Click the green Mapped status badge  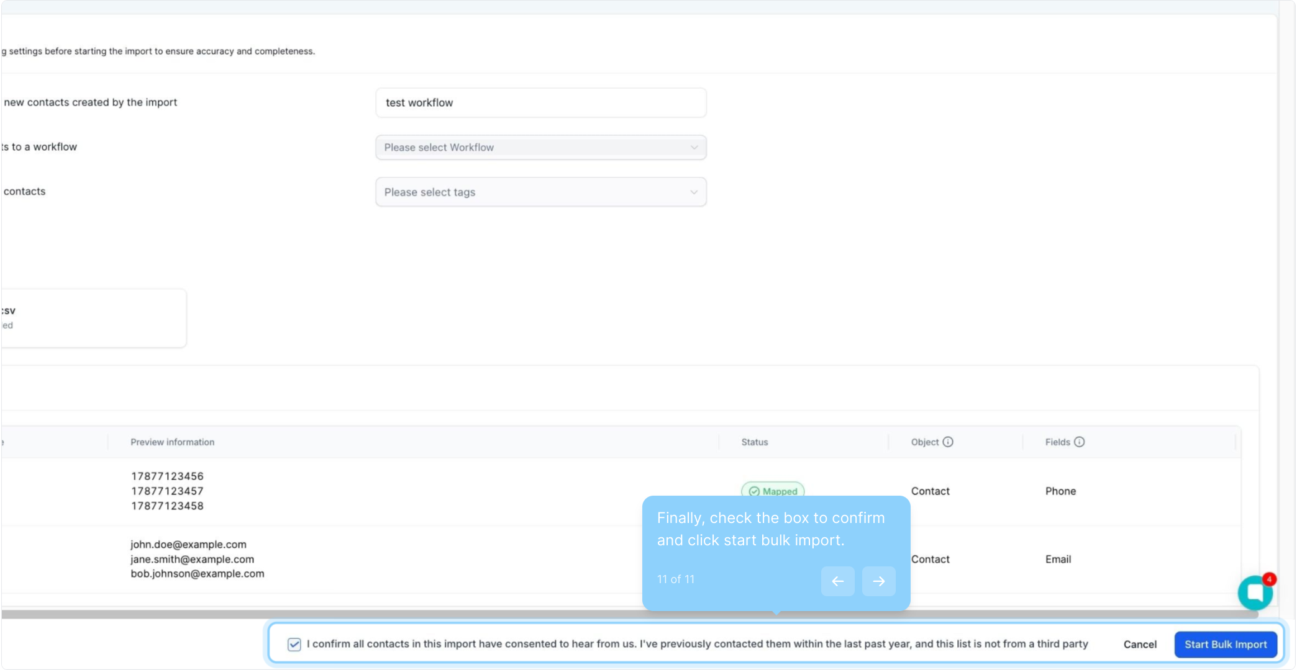pos(773,490)
